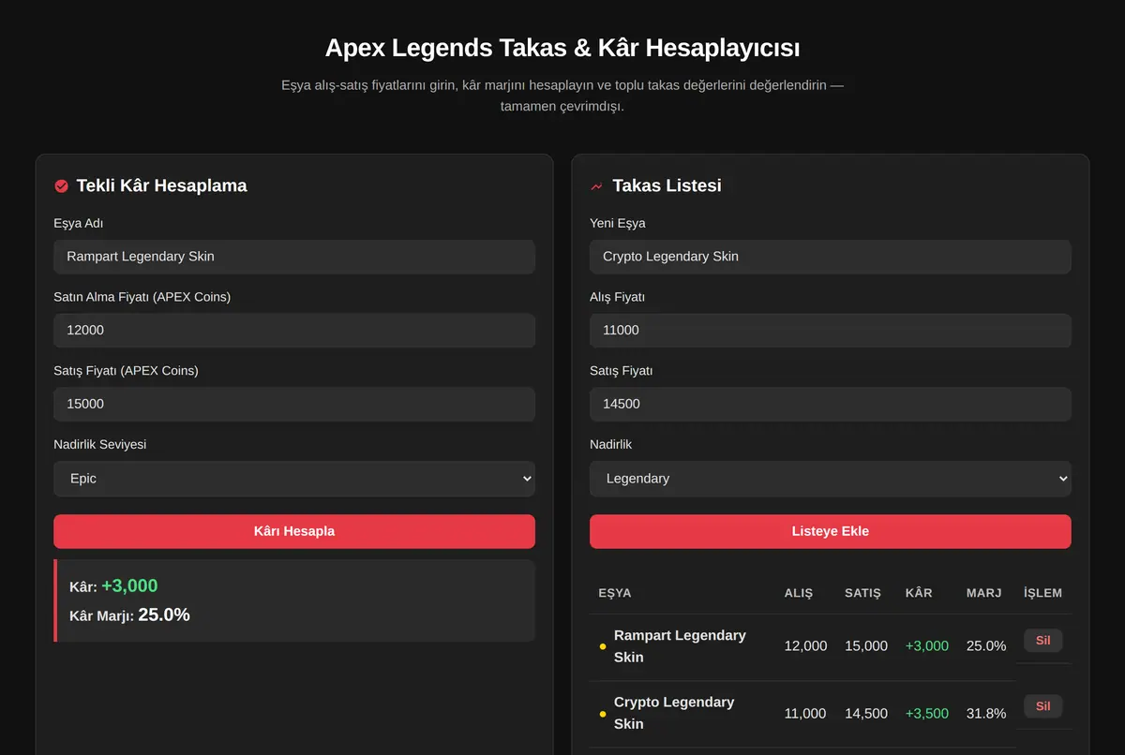The image size is (1125, 755).
Task: Click the 12,000 buy price cell
Action: pyautogui.click(x=806, y=646)
